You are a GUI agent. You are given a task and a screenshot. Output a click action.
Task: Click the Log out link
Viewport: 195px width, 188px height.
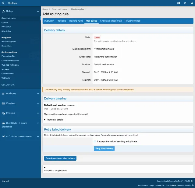5,181
